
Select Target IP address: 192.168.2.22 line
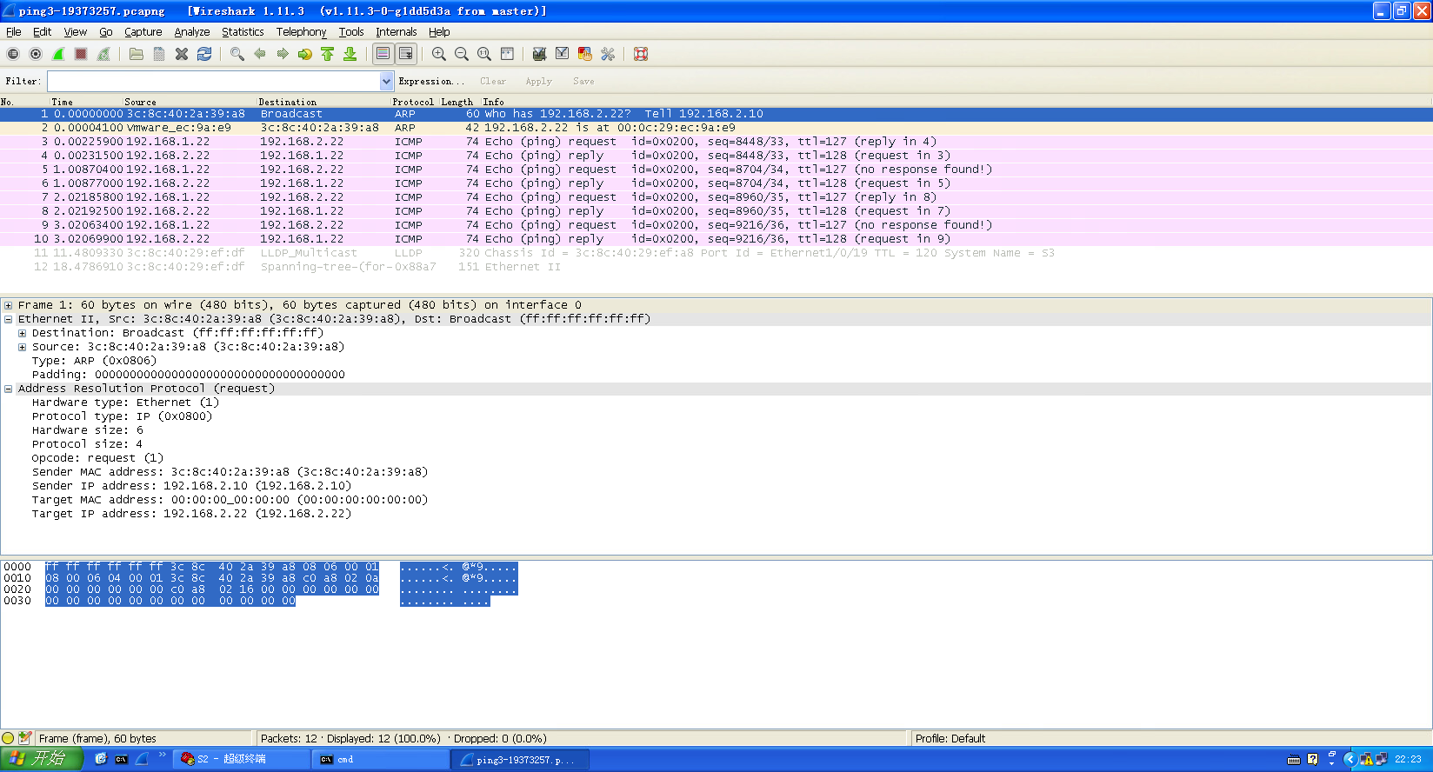191,514
